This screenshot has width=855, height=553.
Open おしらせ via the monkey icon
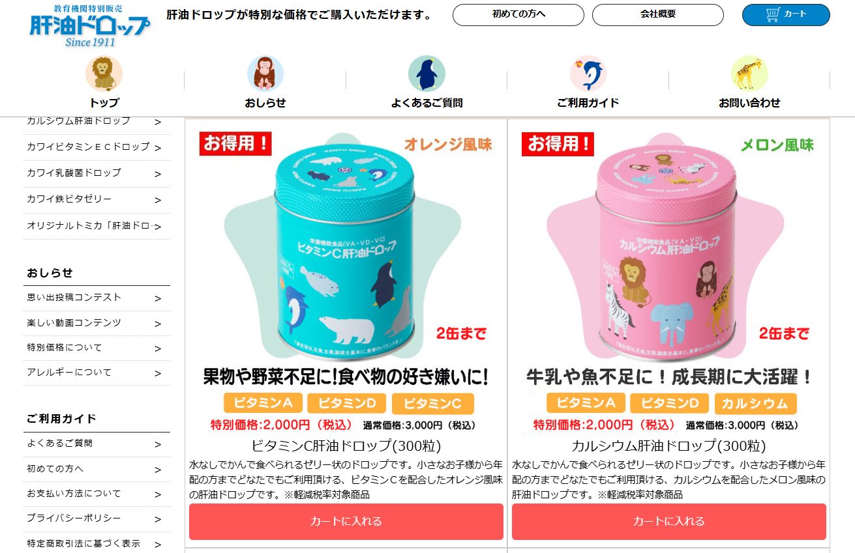point(265,73)
